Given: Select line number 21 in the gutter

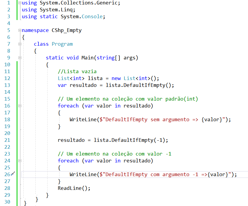Looking at the screenshot, I should (7, 140).
